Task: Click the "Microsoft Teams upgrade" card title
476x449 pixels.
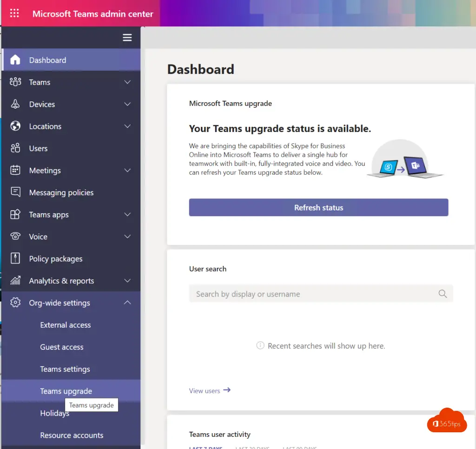Action: tap(231, 104)
